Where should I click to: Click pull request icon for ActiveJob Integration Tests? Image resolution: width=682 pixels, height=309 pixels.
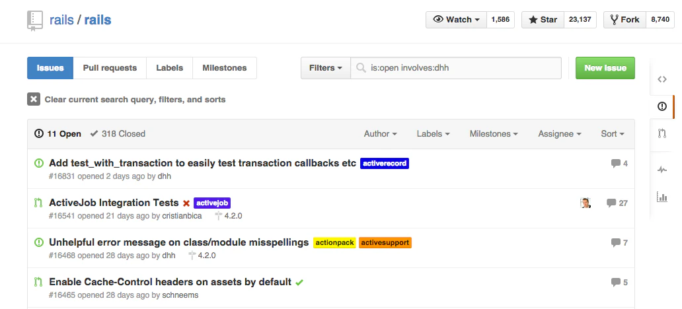[38, 203]
